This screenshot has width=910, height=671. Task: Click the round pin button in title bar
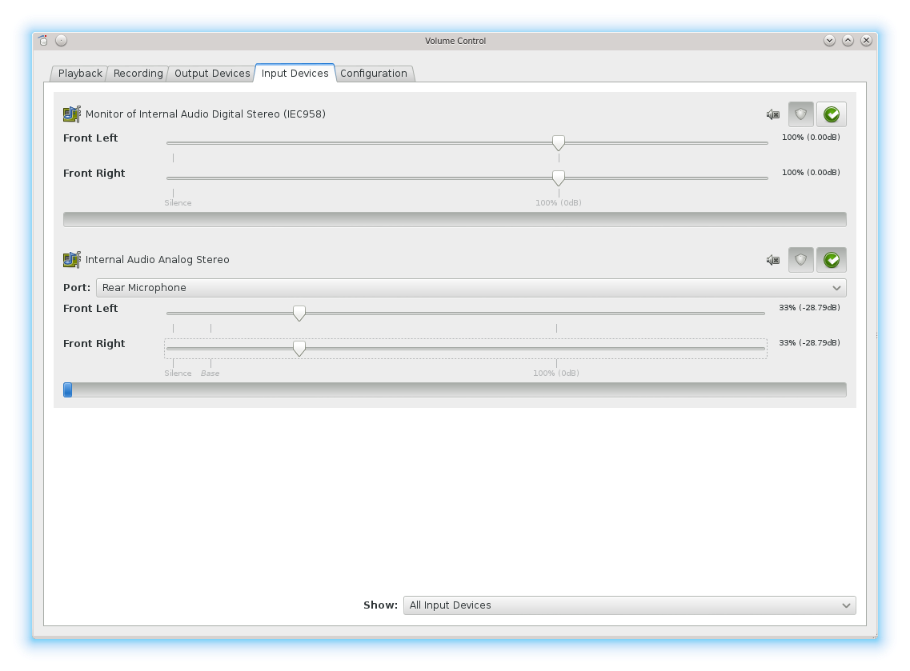pos(61,40)
